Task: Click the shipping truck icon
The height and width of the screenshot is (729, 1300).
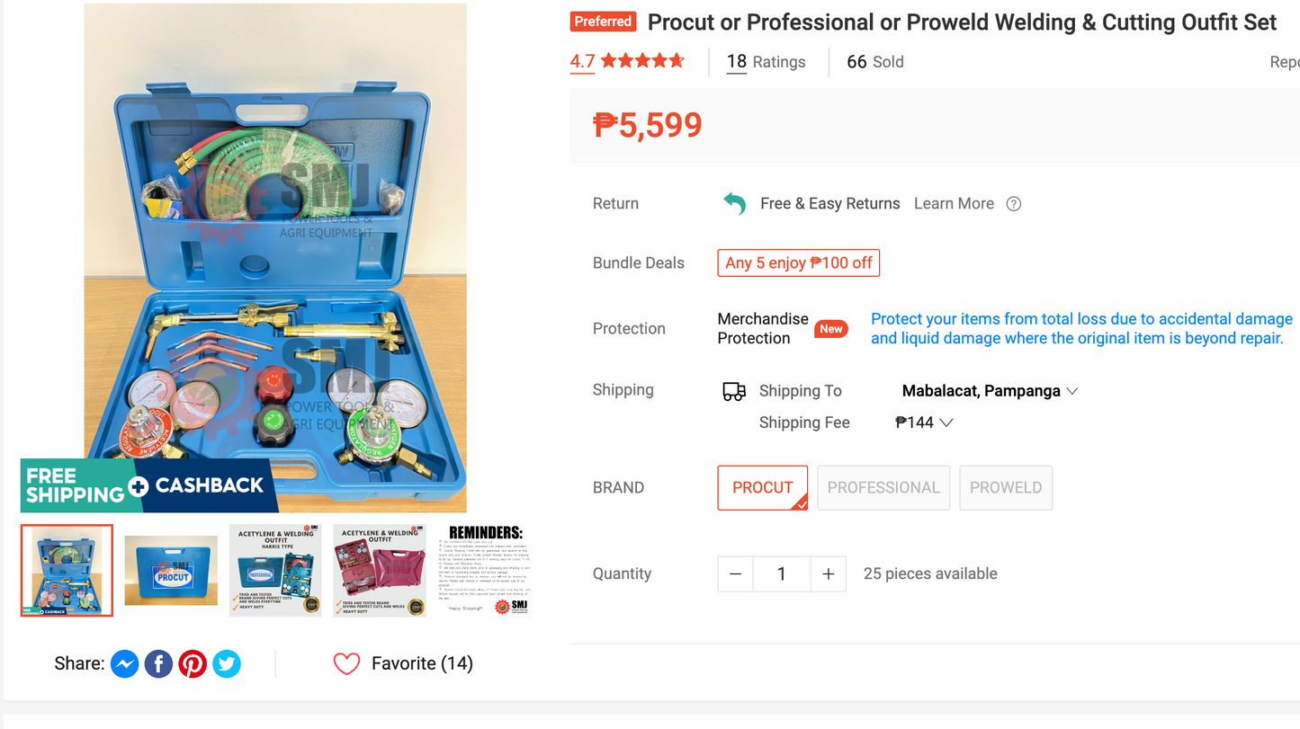Action: pyautogui.click(x=733, y=390)
